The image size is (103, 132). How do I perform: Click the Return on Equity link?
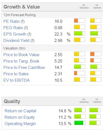click(x=20, y=117)
